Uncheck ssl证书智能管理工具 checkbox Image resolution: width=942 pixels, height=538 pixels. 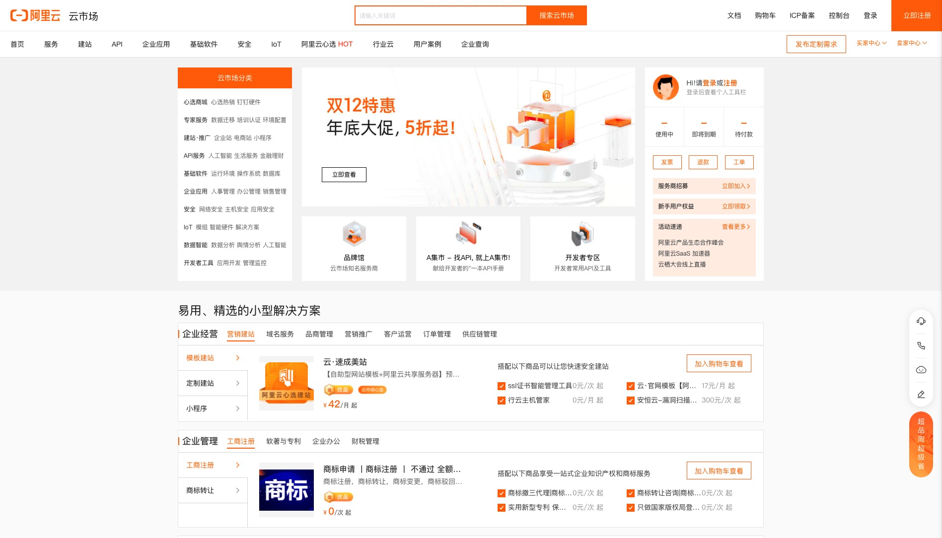point(501,386)
